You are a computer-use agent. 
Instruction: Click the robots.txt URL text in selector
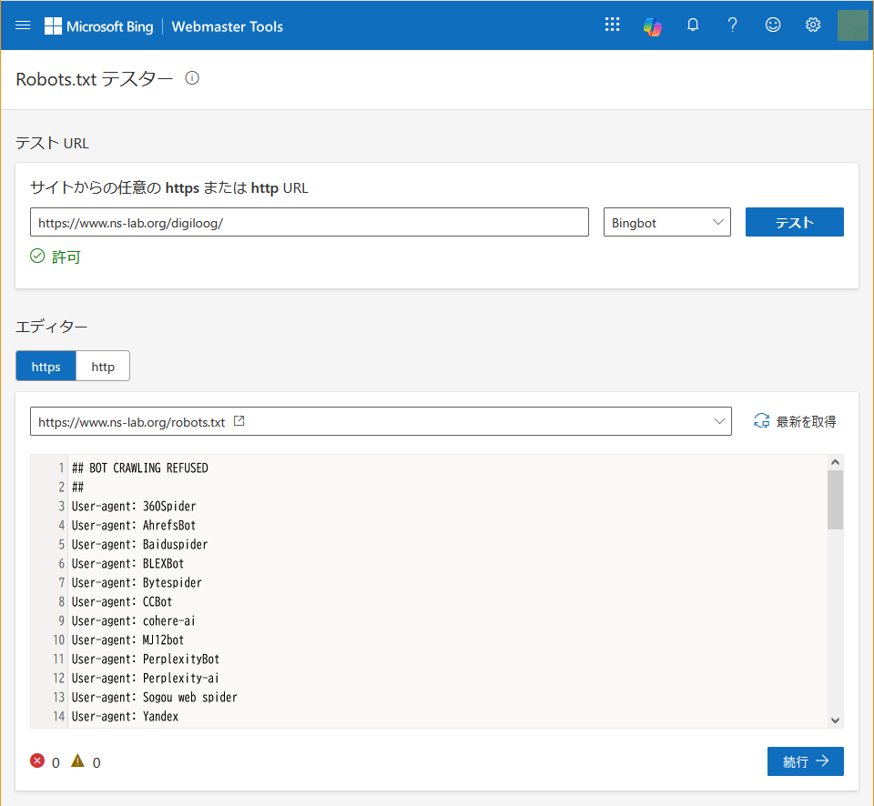tap(131, 422)
